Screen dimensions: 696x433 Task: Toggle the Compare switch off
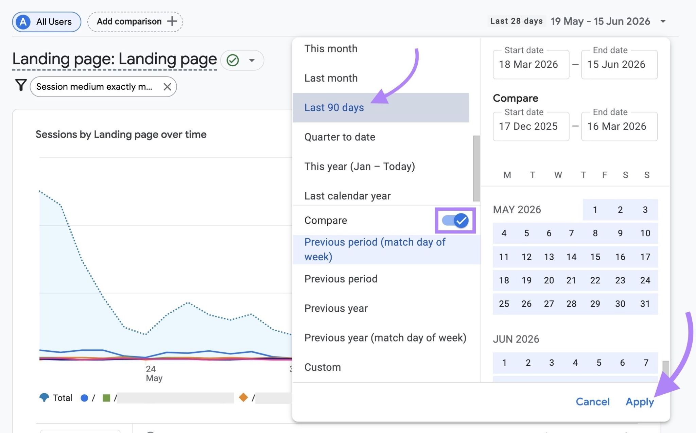pos(455,221)
